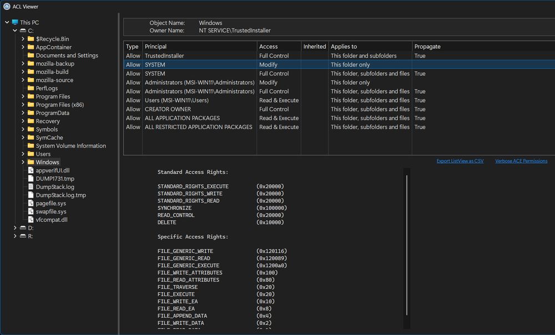Sort list by Type column header

click(133, 47)
